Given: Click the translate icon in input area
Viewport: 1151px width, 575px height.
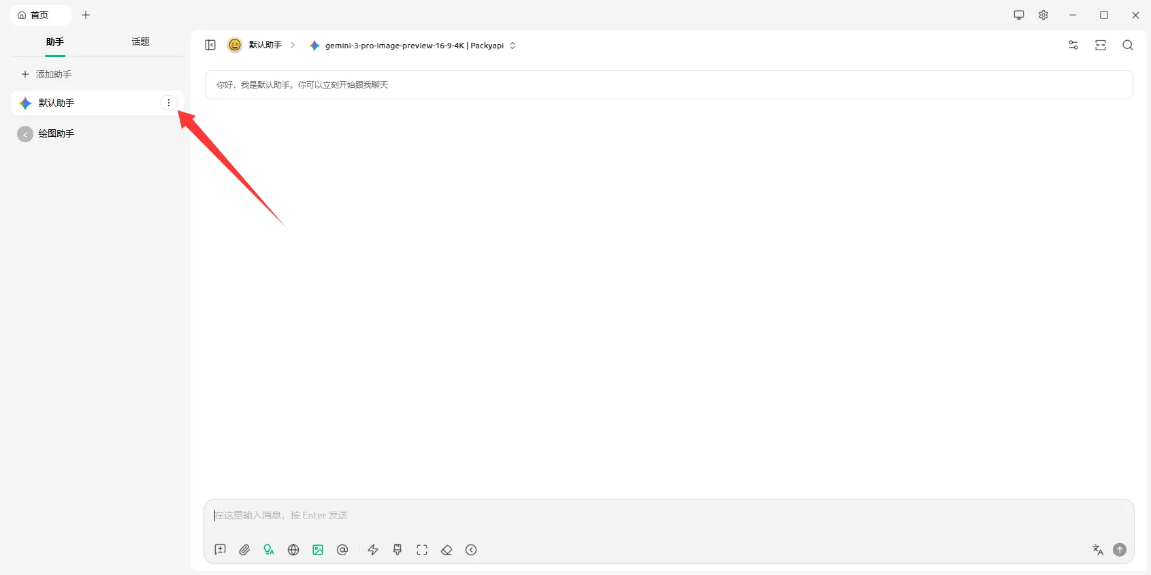Looking at the screenshot, I should (1097, 550).
